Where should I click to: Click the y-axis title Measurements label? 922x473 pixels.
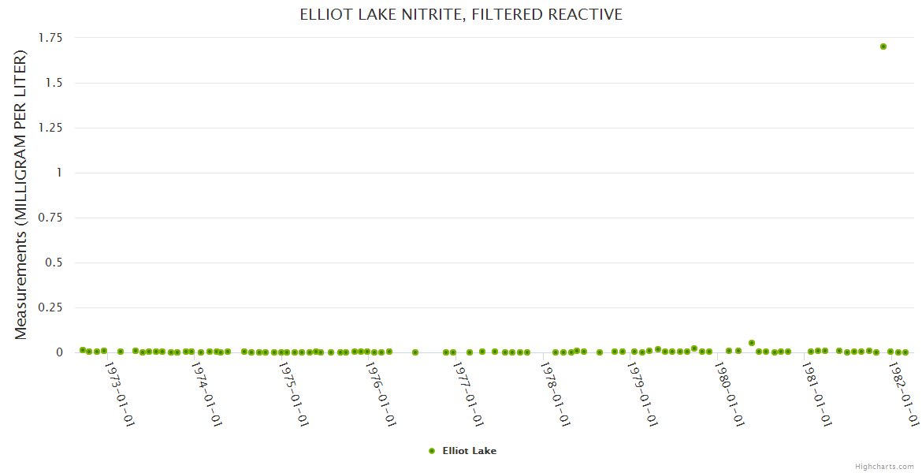21,195
